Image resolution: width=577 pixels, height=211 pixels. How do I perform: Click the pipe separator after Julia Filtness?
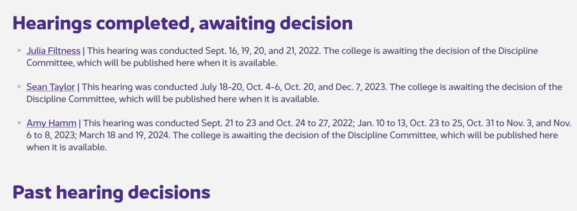pos(84,51)
